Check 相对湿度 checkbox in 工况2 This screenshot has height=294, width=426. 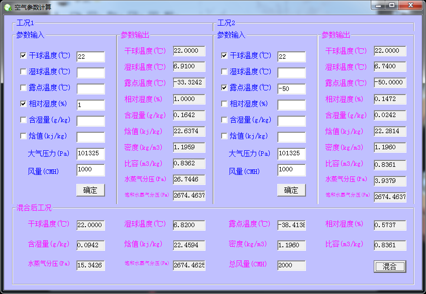click(224, 104)
